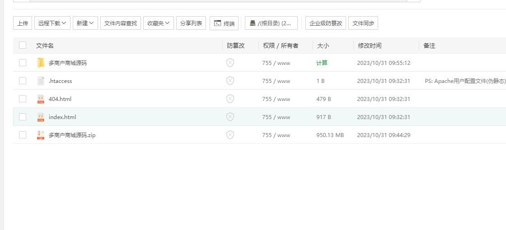506x230 pixels.
Task: Click the 404.html file icon
Action: tap(41, 99)
